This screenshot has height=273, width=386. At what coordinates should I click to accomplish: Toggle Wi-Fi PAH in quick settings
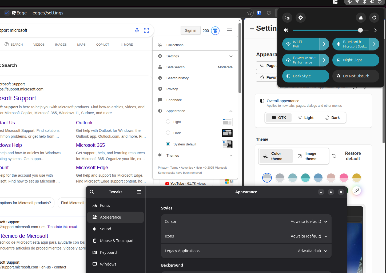[x=301, y=44]
